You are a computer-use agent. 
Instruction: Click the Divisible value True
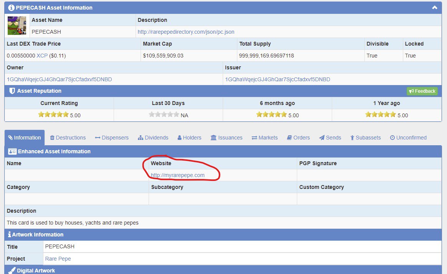[x=372, y=56]
